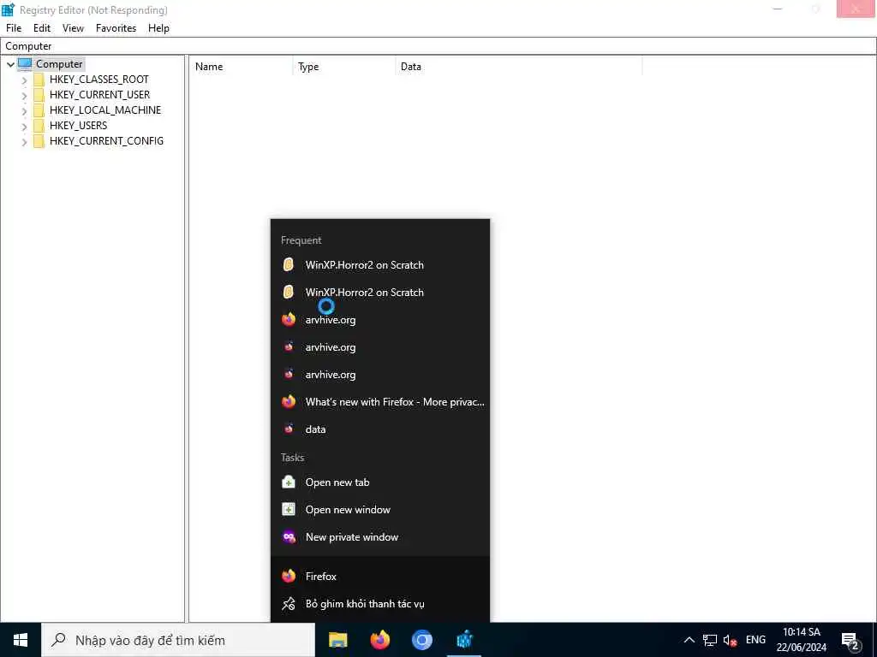Viewport: 877px width, 657px height.
Task: Open the Windows Start menu
Action: tap(21, 640)
